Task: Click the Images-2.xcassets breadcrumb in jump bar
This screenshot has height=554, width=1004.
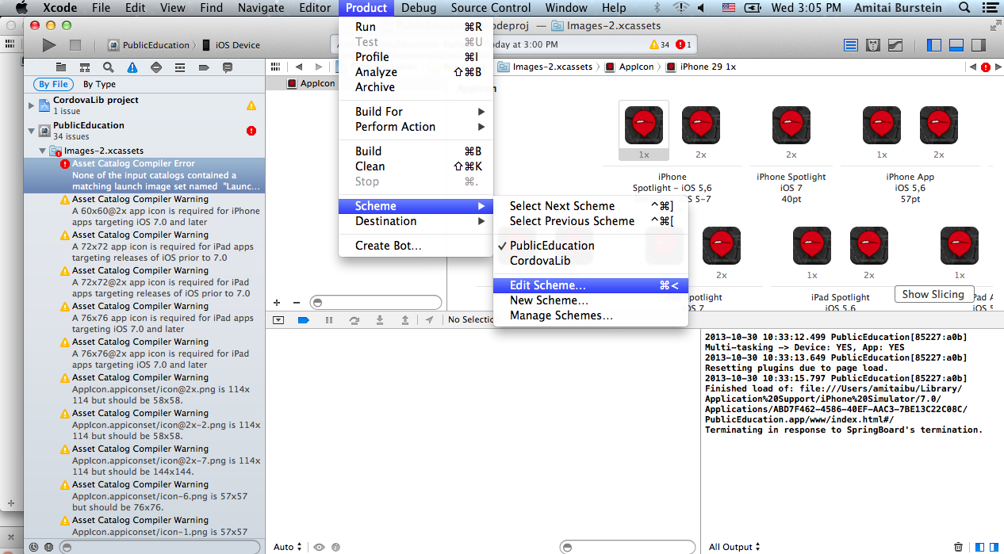Action: click(545, 67)
